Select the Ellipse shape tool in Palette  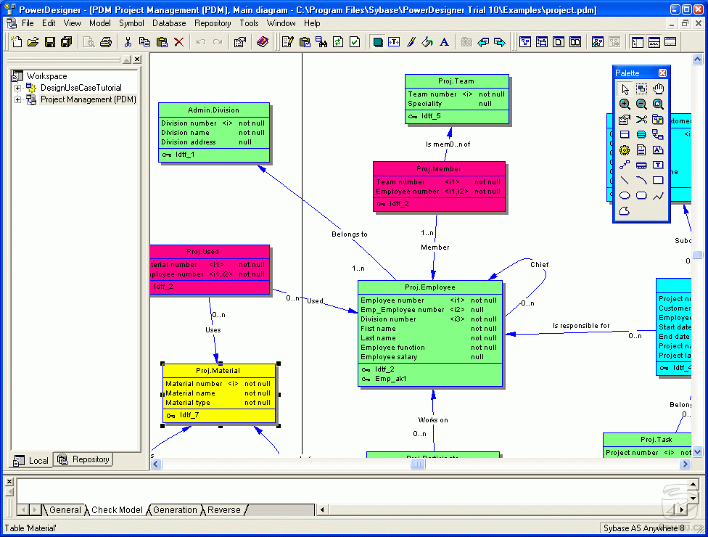coord(625,195)
